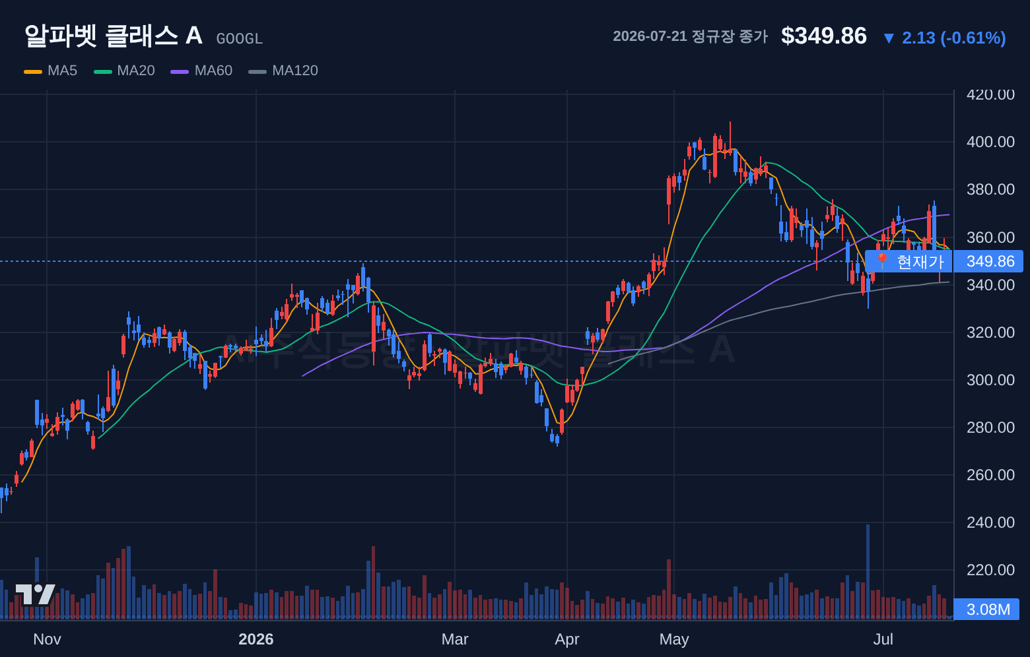
Task: Click the 340.00 price axis label
Action: (x=990, y=285)
